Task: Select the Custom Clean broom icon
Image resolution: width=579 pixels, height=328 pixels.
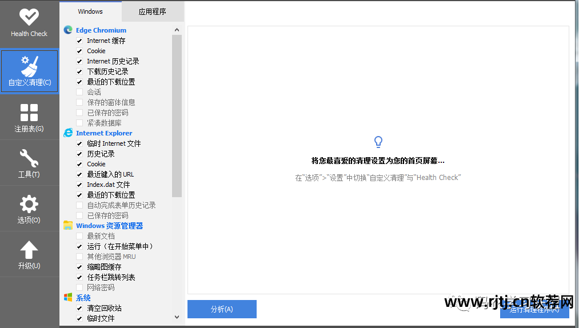Action: click(29, 66)
